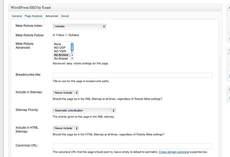The height and width of the screenshot is (157, 230).
Task: Click the listbox scroll up arrow
Action: pyautogui.click(x=72, y=55)
